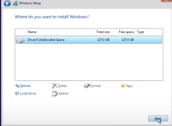The height and width of the screenshot is (126, 172).
Task: Proceed with the Next button
Action: point(158,118)
